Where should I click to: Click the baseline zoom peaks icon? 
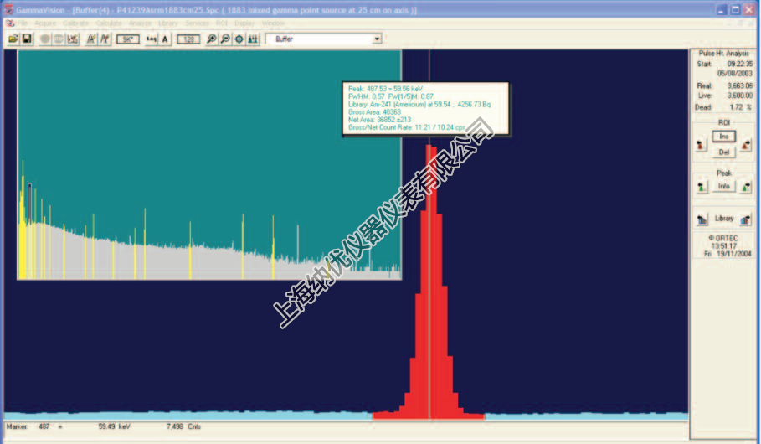pyautogui.click(x=253, y=39)
